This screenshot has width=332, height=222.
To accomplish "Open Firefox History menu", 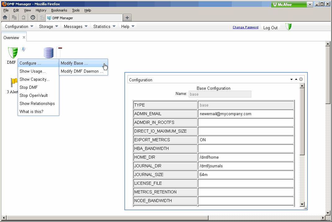I will point(41,10).
